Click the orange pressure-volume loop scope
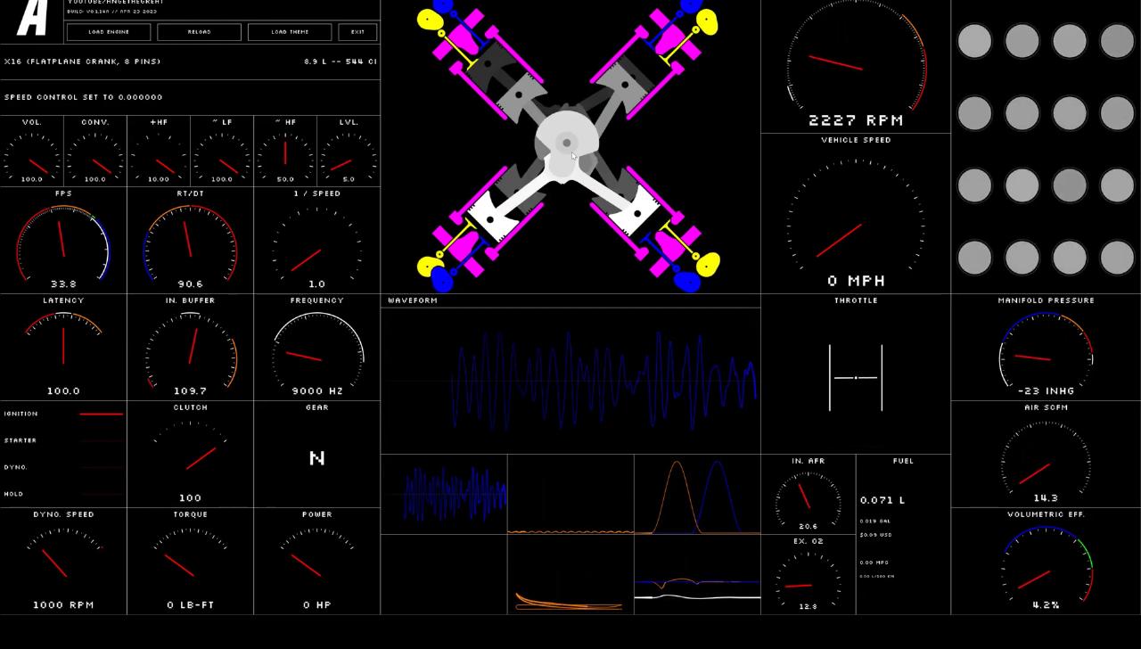 pyautogui.click(x=570, y=575)
